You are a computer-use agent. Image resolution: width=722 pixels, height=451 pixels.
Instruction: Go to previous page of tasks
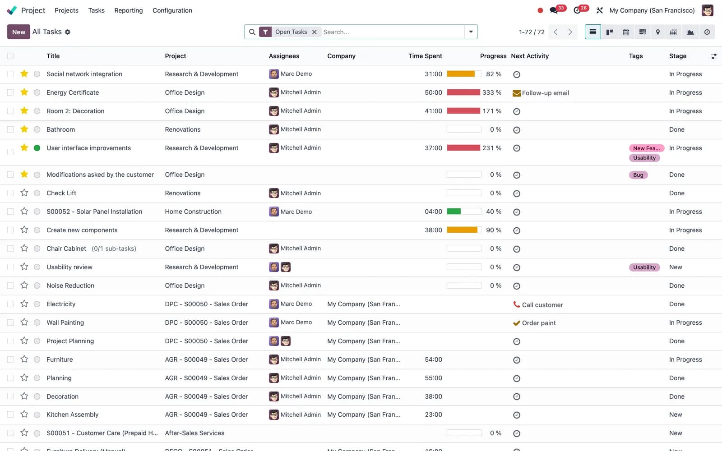point(555,32)
